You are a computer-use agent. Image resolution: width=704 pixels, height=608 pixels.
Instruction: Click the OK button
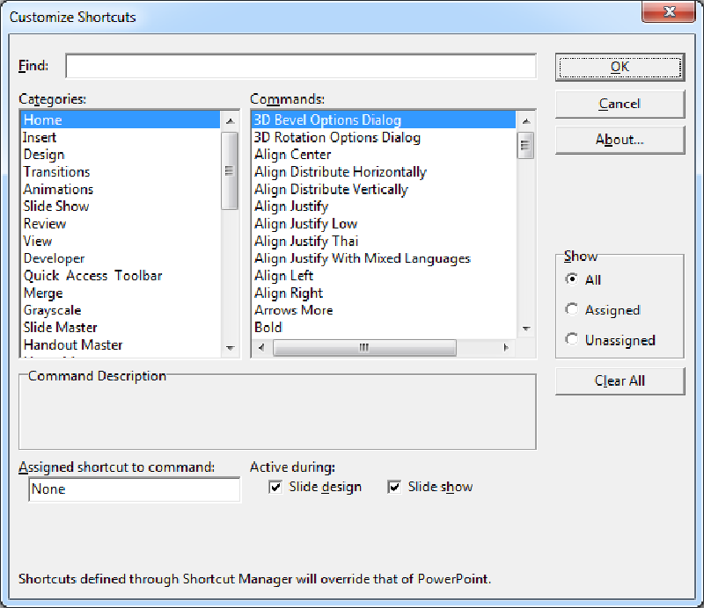click(x=620, y=67)
